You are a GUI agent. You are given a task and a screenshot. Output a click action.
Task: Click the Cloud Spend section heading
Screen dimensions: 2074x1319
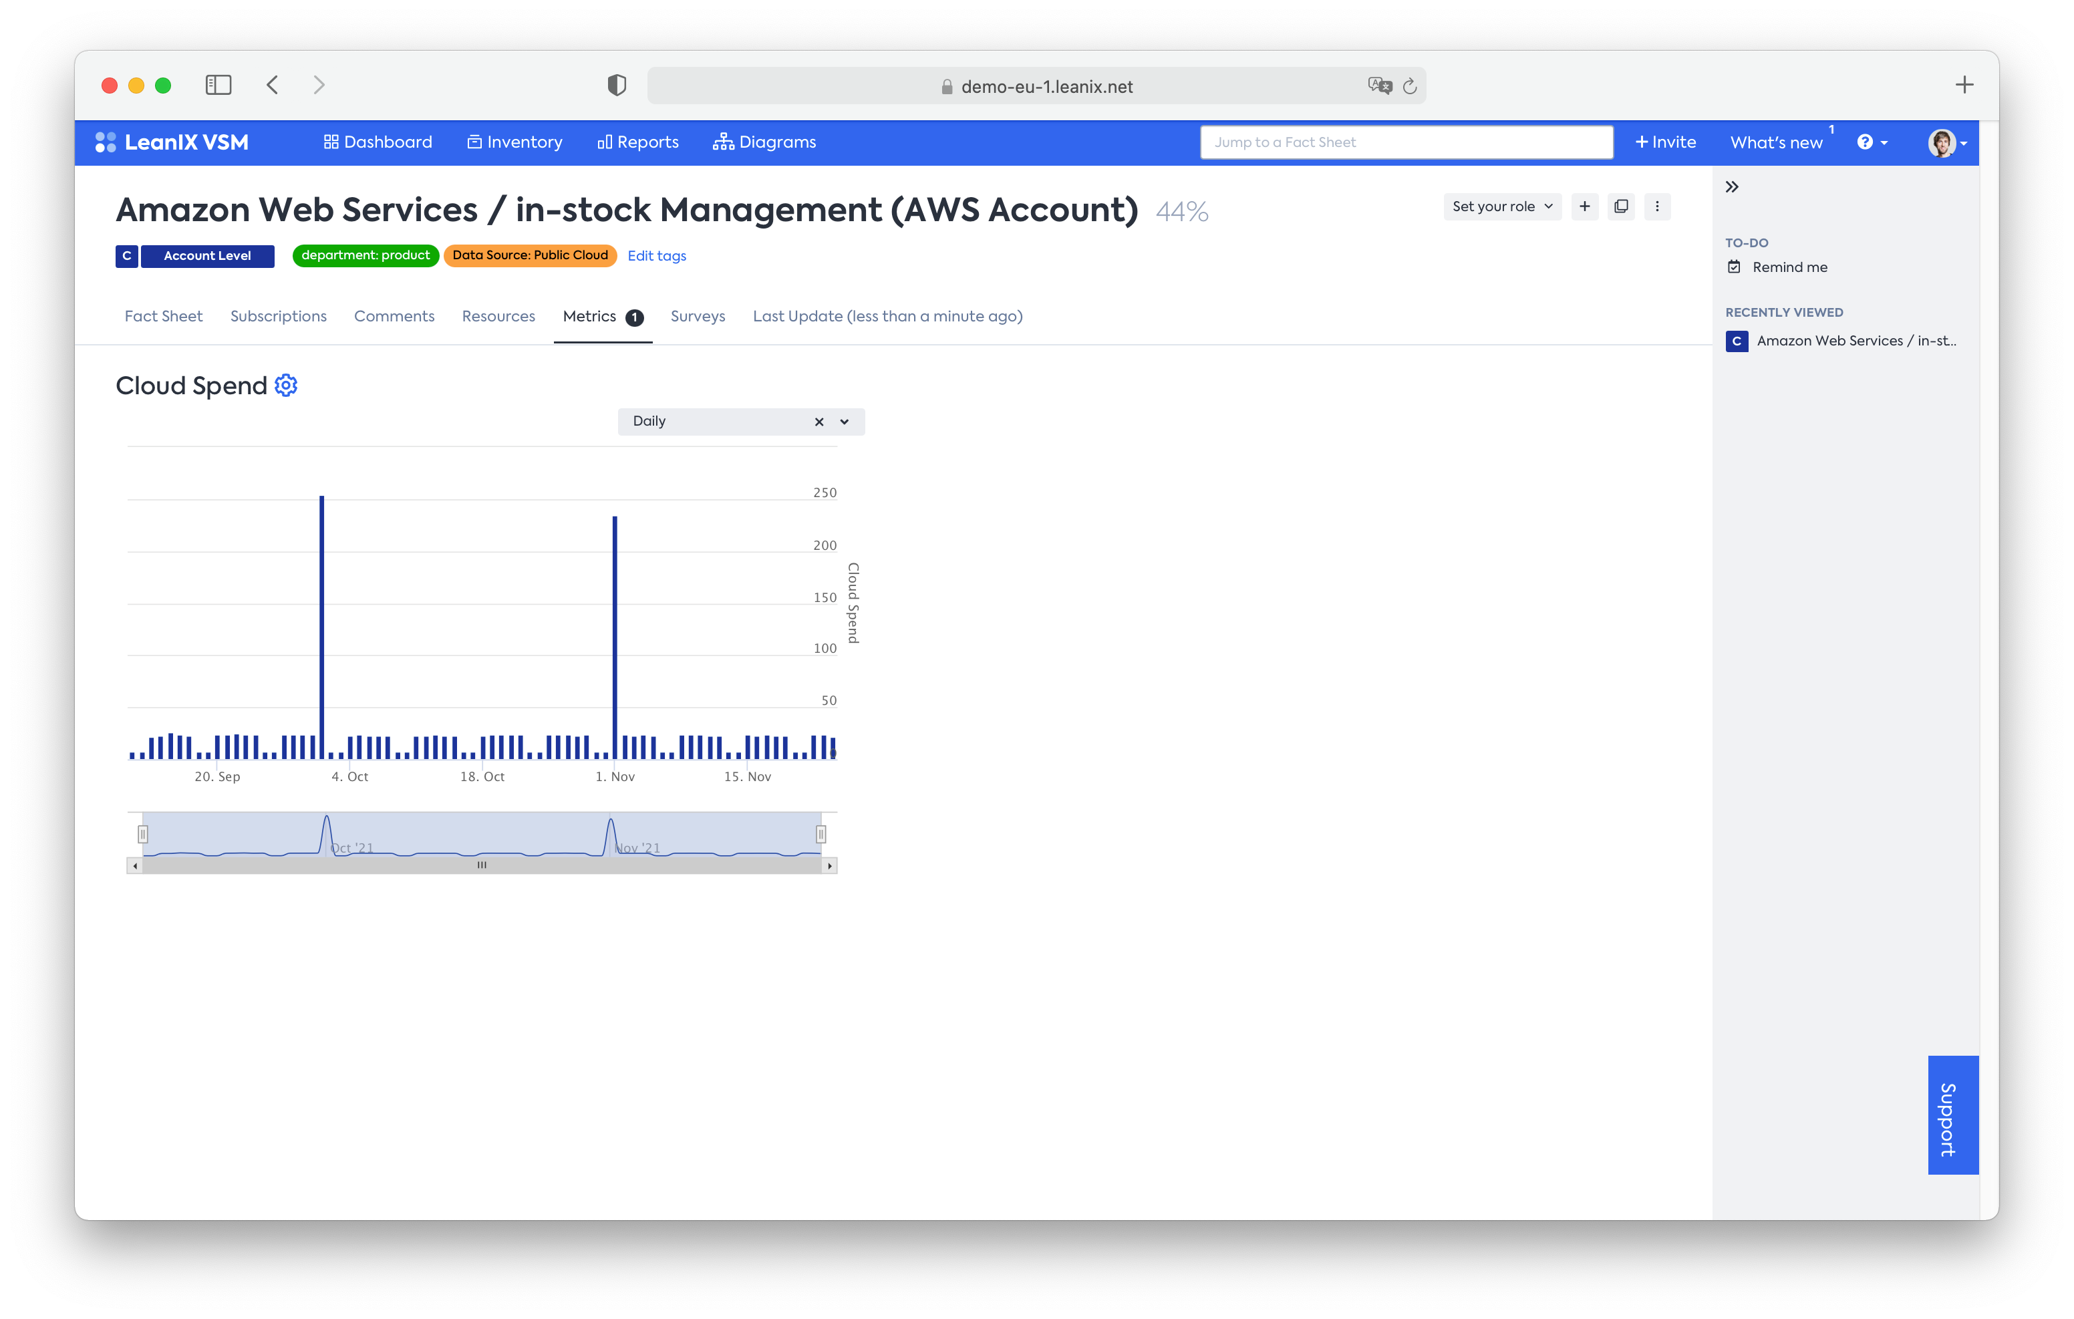(191, 385)
